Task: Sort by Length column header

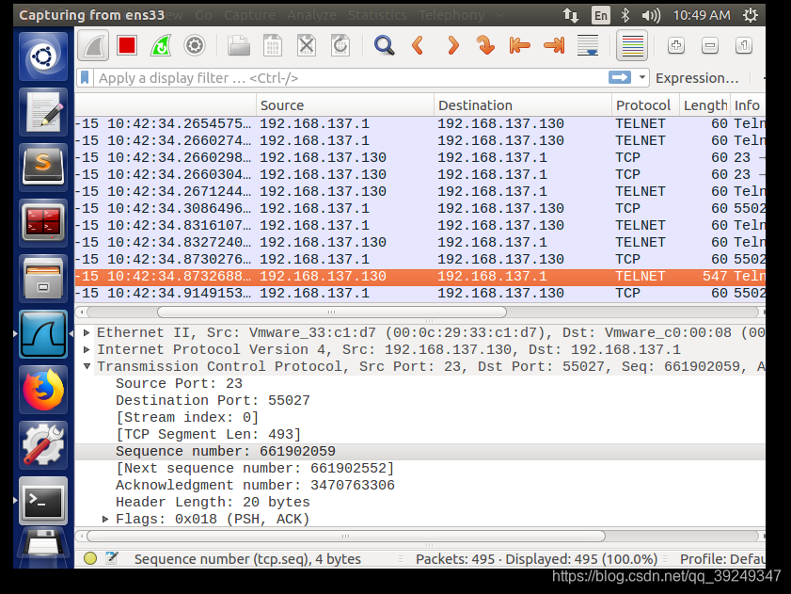Action: coord(704,105)
